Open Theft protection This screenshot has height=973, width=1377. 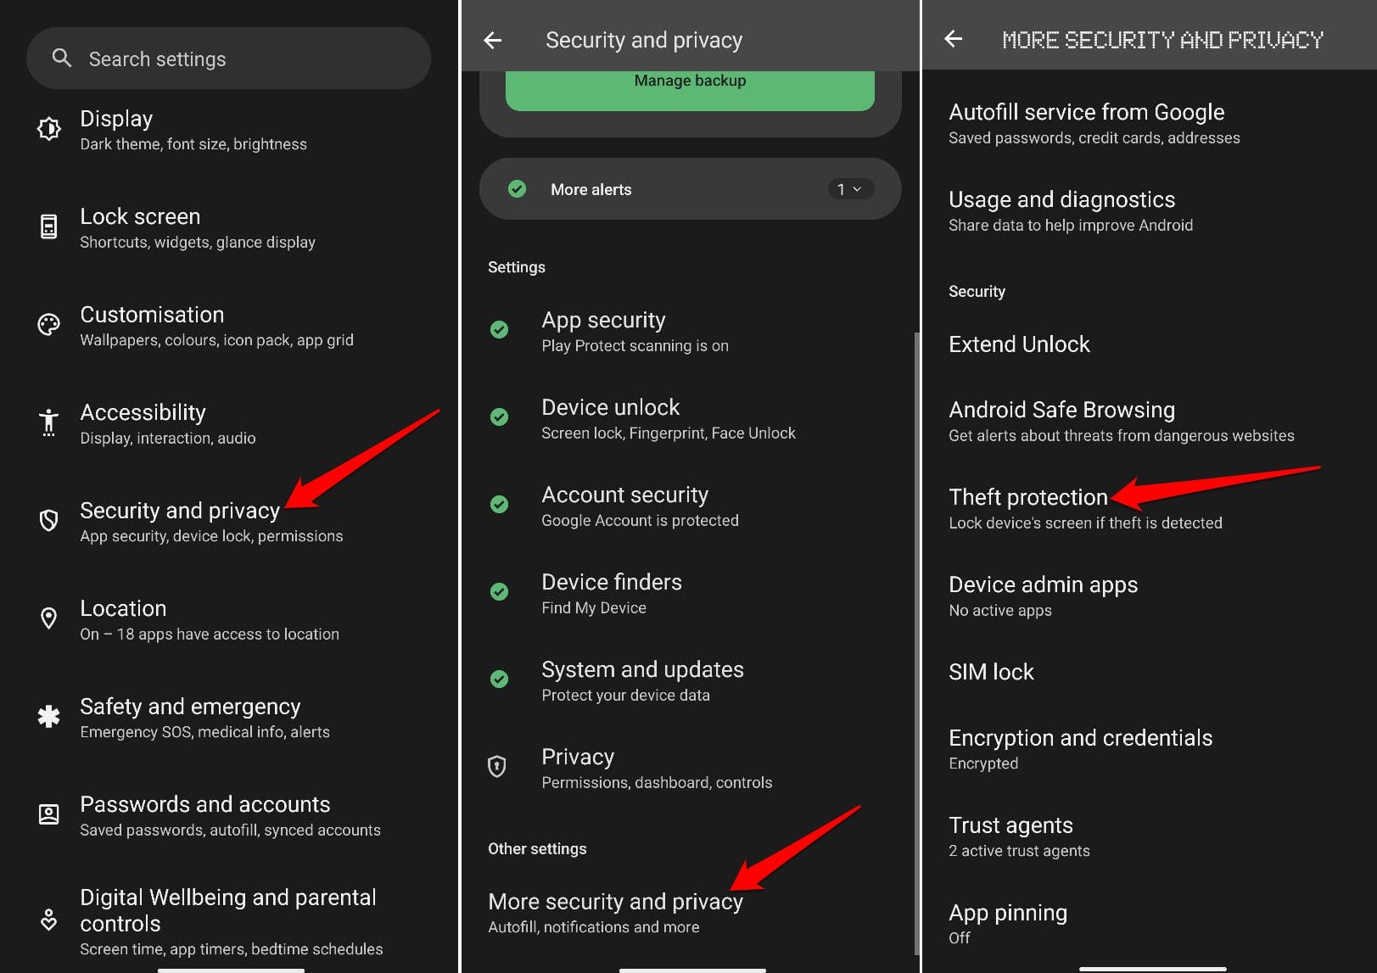pos(1150,508)
